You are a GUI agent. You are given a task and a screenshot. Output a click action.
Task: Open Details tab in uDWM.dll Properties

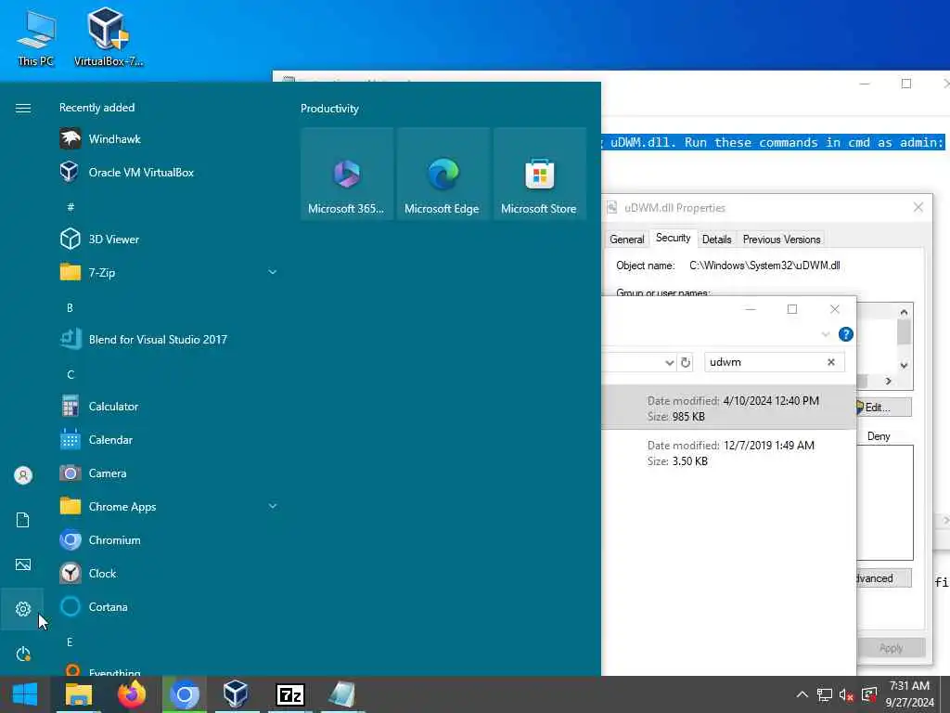tap(717, 240)
